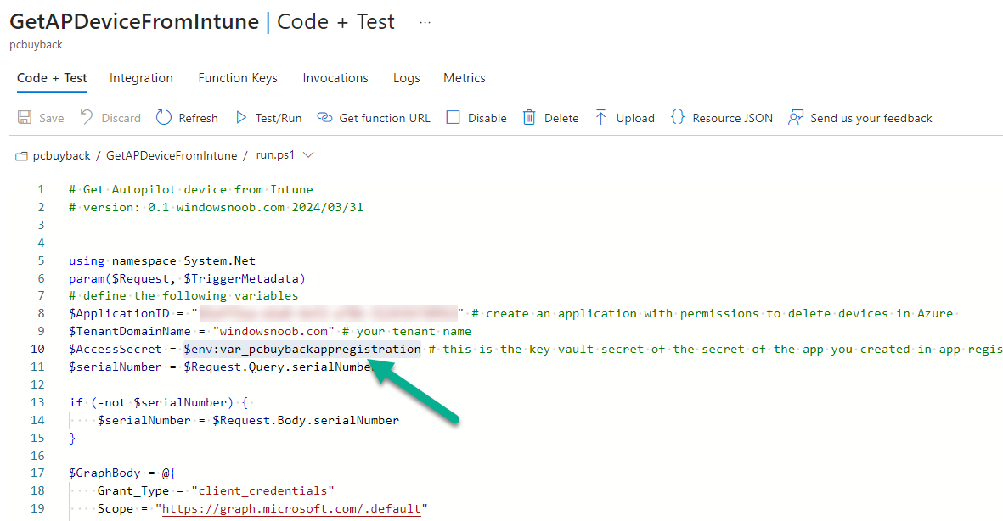The image size is (1003, 521).
Task: View the Metrics tab
Action: tap(465, 78)
